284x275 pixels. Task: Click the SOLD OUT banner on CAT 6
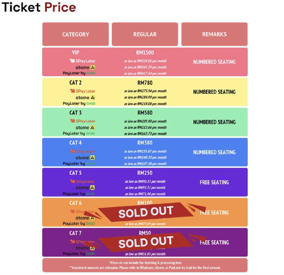[x=146, y=212]
